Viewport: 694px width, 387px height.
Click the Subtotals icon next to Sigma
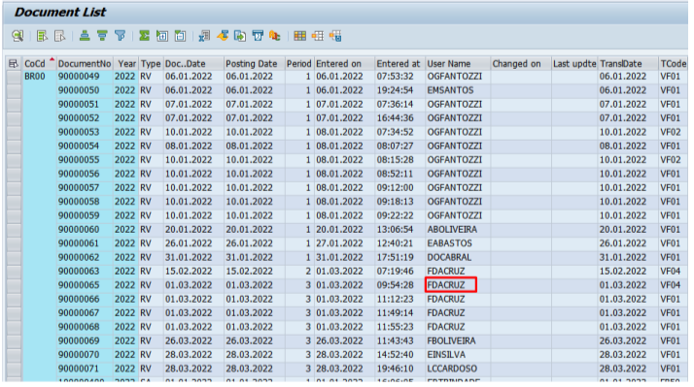pos(162,36)
